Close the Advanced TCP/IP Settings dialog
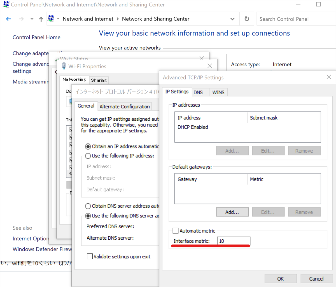Image resolution: width=336 pixels, height=287 pixels. click(329, 77)
